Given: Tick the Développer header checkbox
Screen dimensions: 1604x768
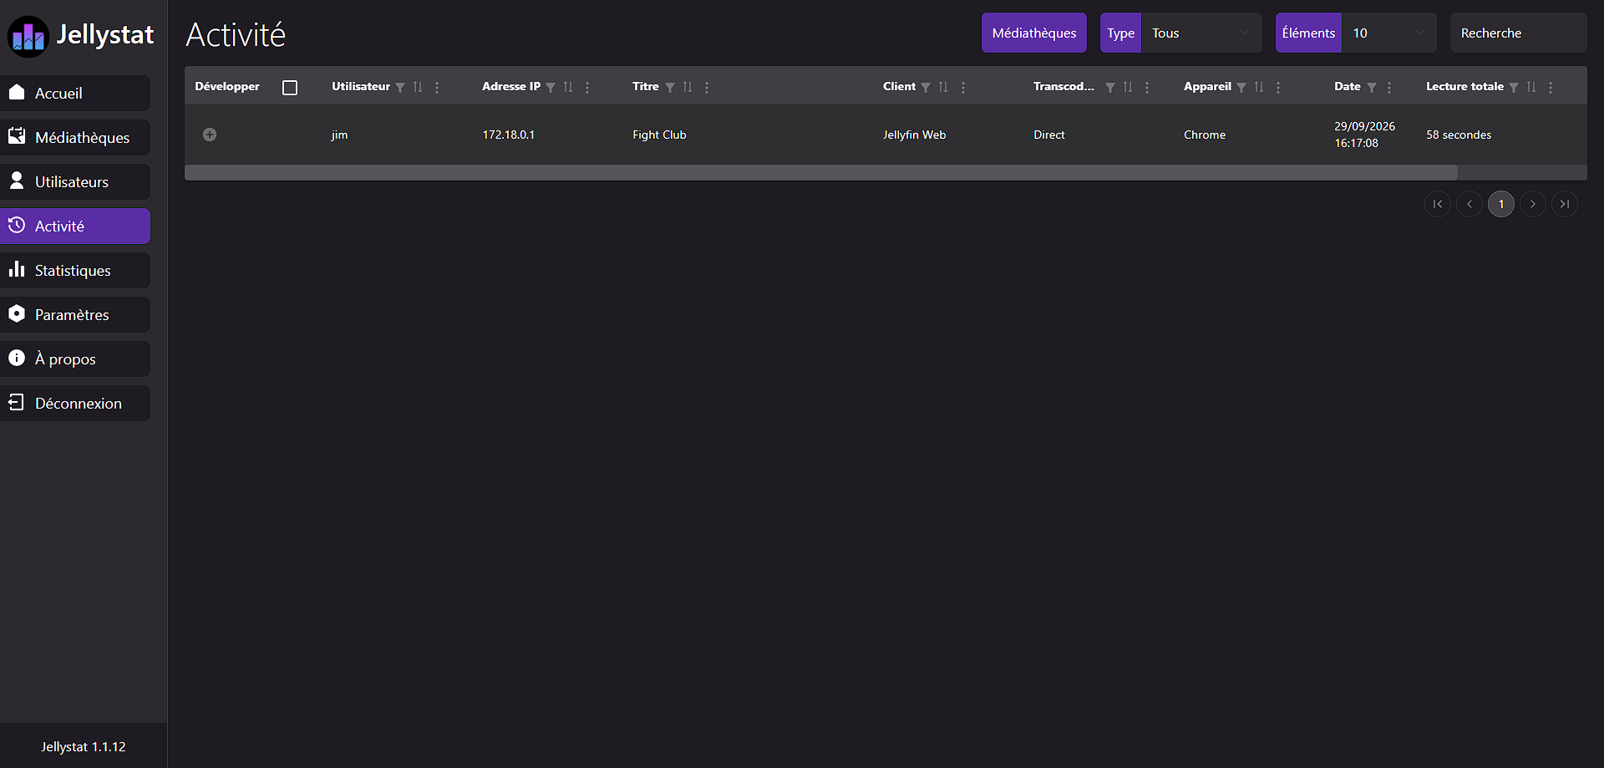Looking at the screenshot, I should click(290, 88).
